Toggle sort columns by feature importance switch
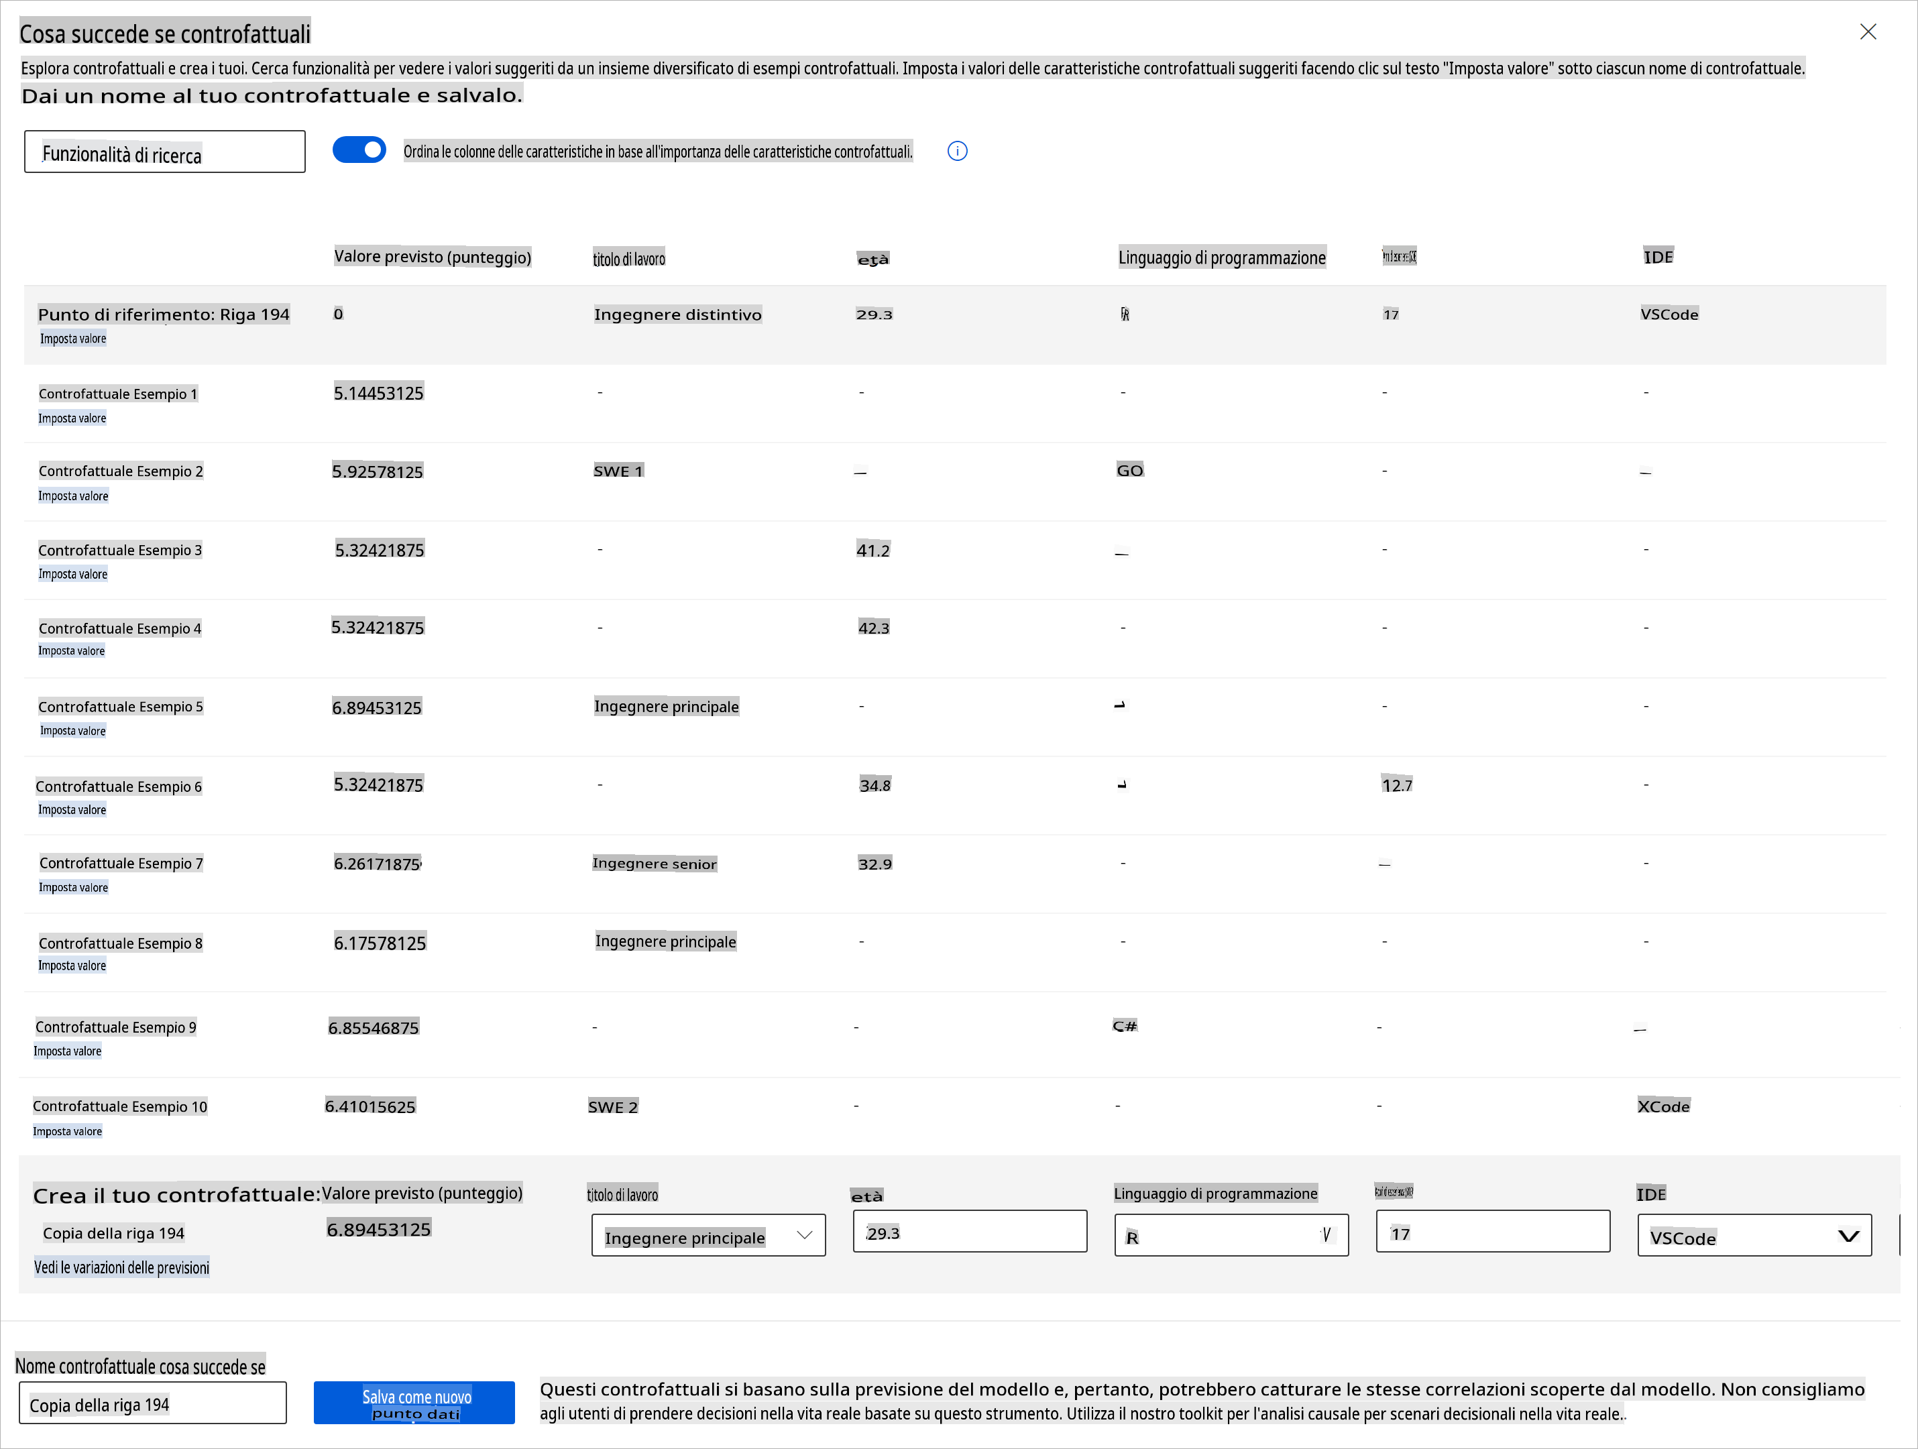 coord(359,150)
